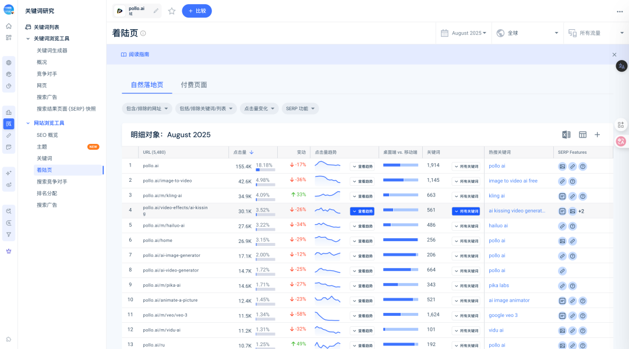Click the highlighted keyword research rail icon
629x349 pixels.
click(x=8, y=124)
